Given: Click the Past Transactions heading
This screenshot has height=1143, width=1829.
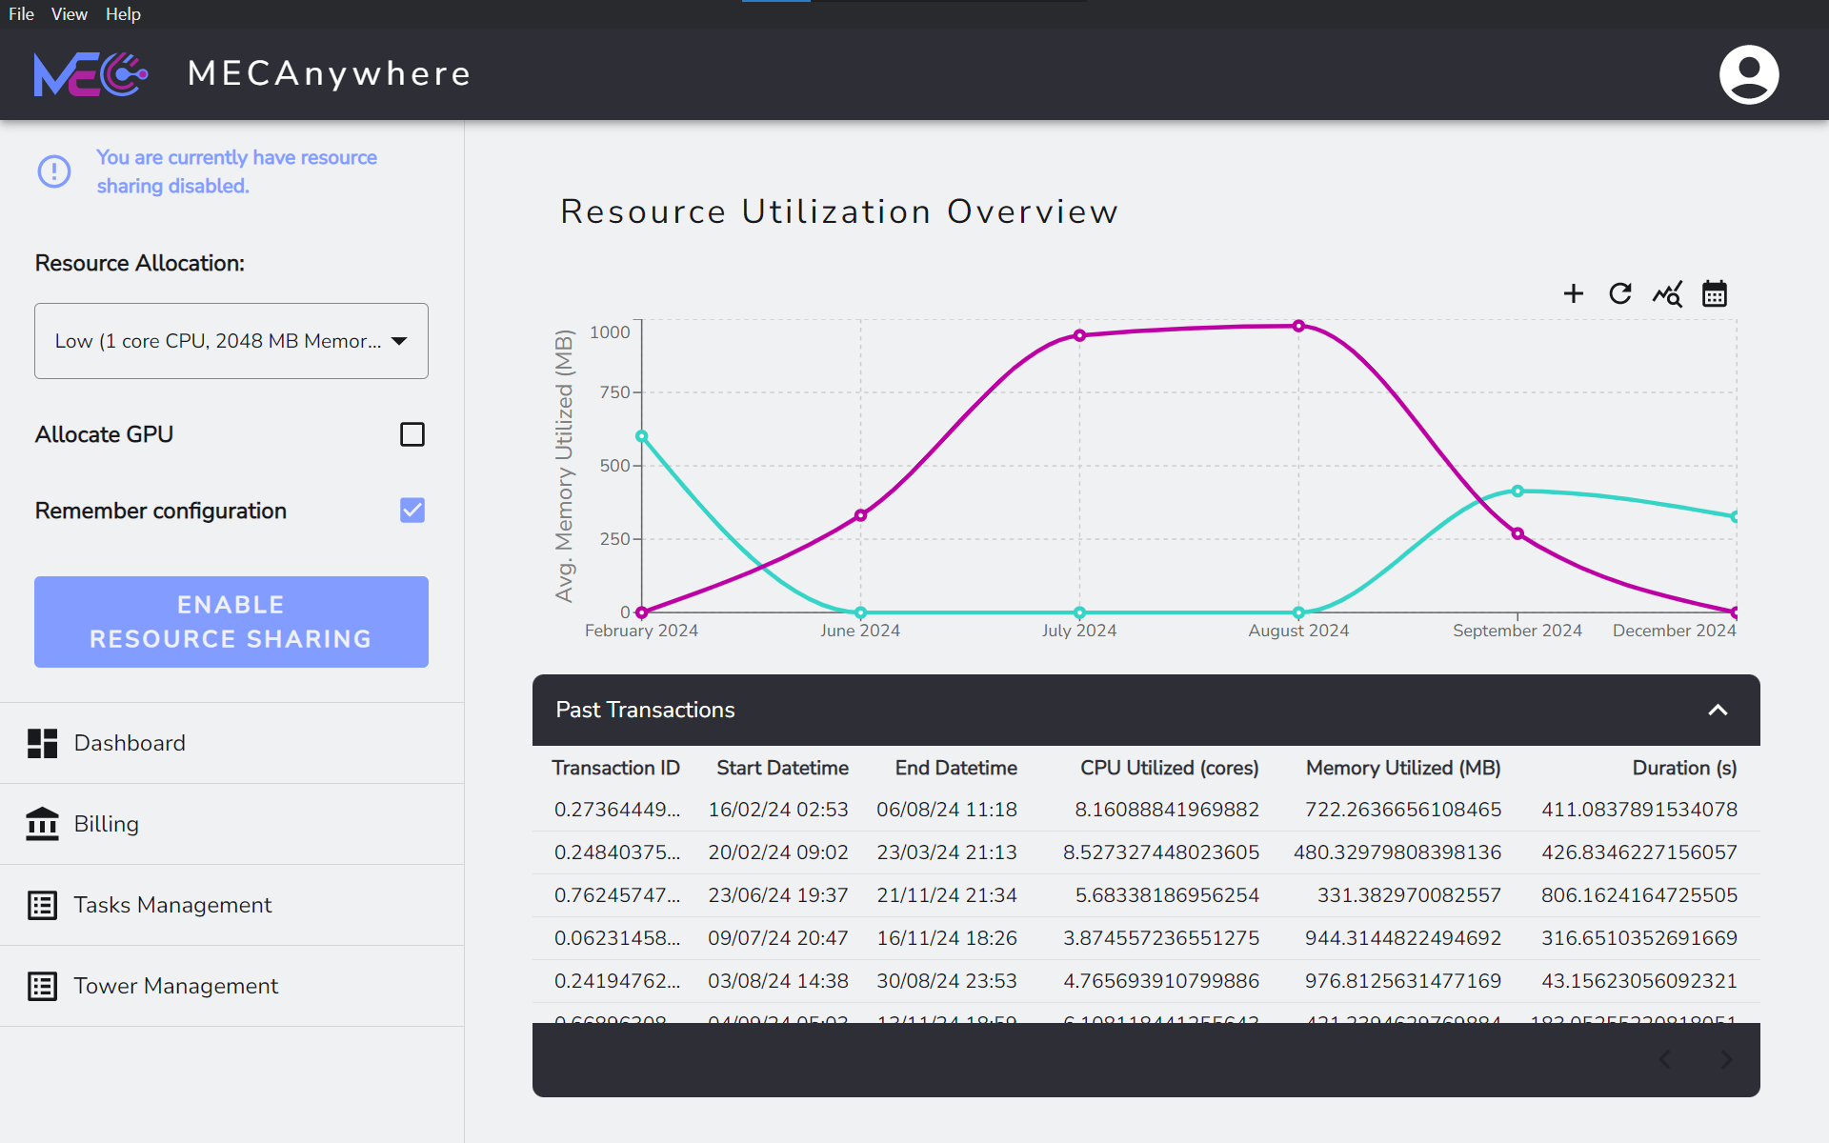Looking at the screenshot, I should pos(645,710).
